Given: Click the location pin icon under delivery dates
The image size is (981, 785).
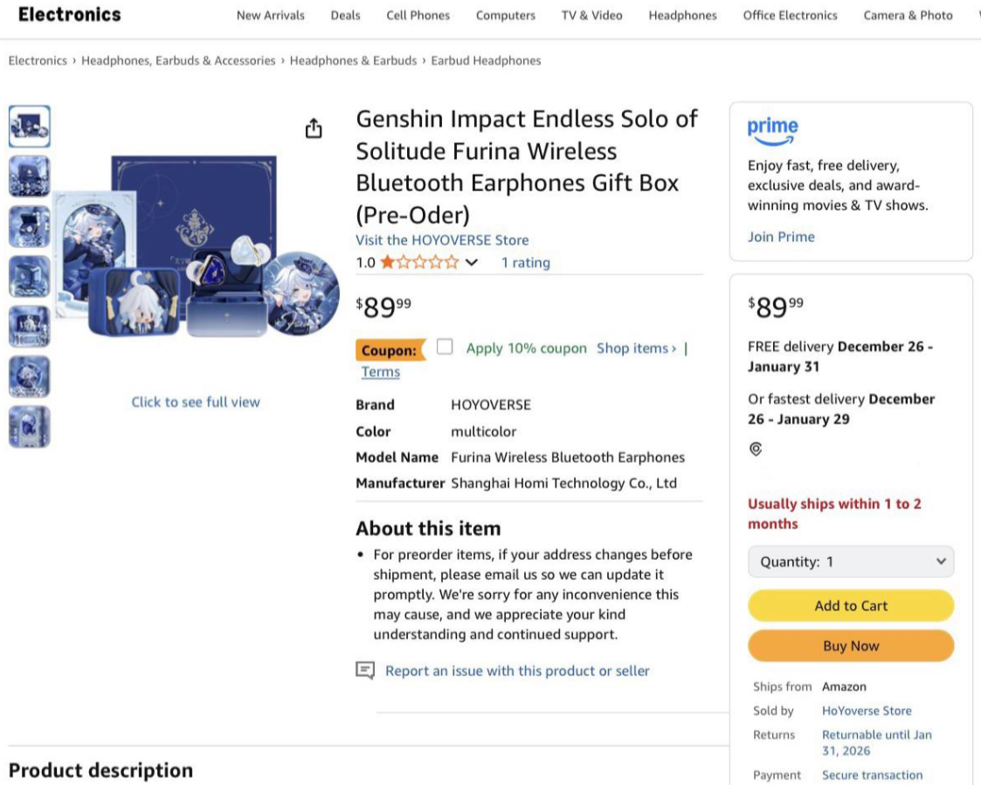Looking at the screenshot, I should click(756, 449).
